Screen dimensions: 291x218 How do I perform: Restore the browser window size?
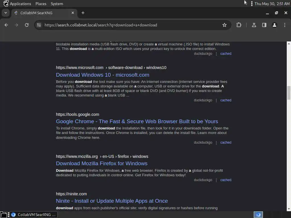coord(277,13)
